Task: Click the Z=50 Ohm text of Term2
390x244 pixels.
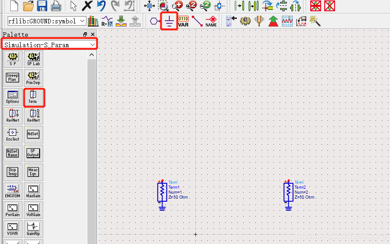Action: pyautogui.click(x=304, y=197)
